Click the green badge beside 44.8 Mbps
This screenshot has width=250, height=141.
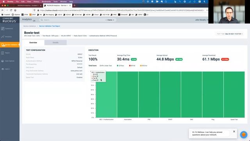pos(179,59)
